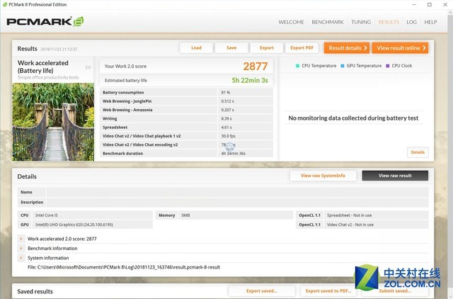
Task: Click estimated battery life 5h 22min 3s
Action: coord(250,80)
